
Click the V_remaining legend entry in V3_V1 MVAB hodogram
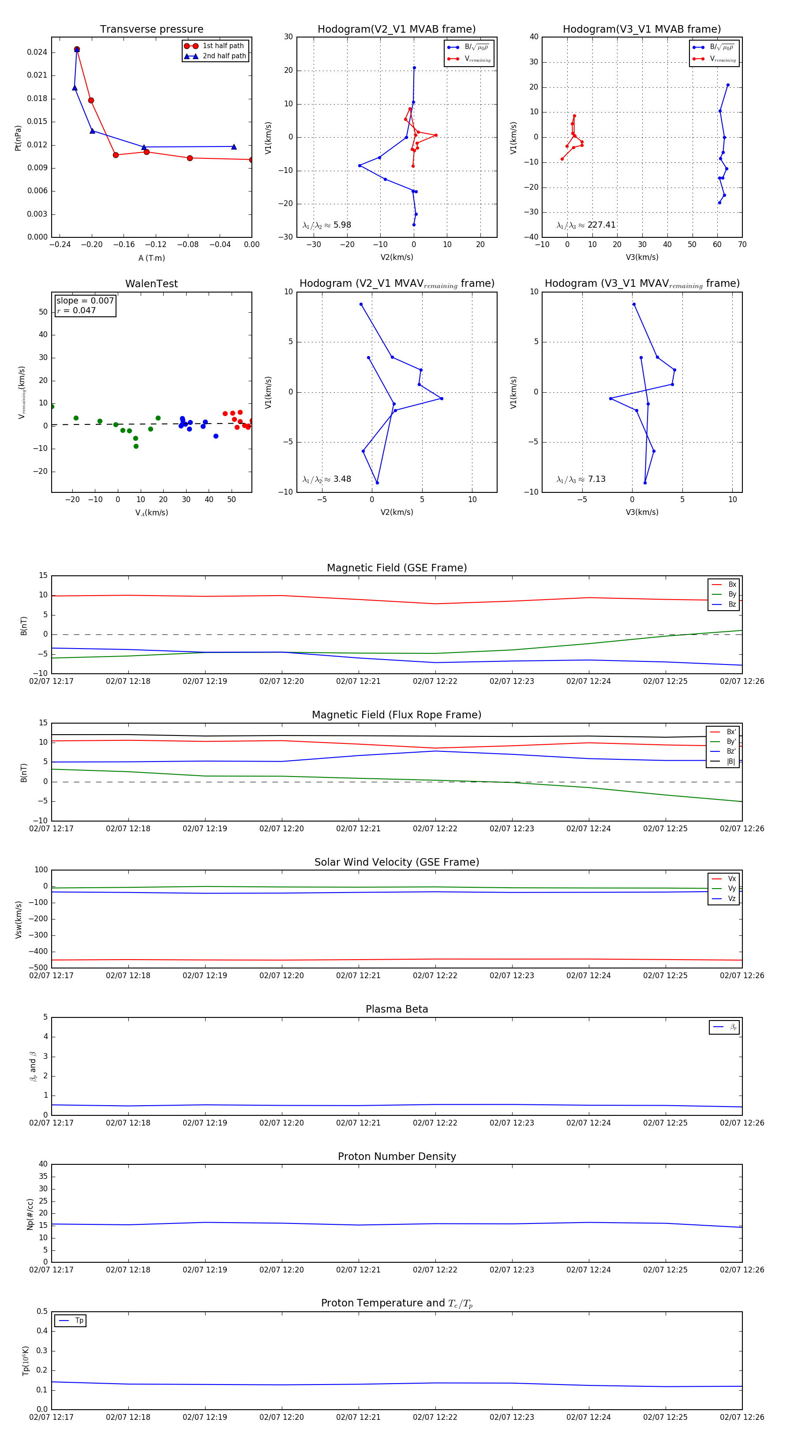[714, 59]
